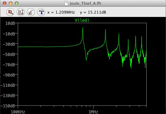Minimize the FFT window with yellow button
Image resolution: width=166 pixels, height=114 pixels.
11,3
